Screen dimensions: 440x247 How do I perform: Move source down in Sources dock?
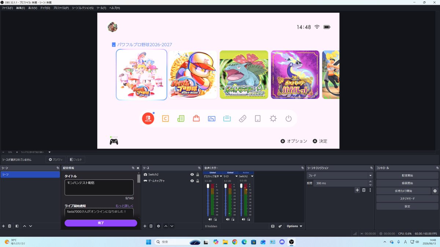172,226
